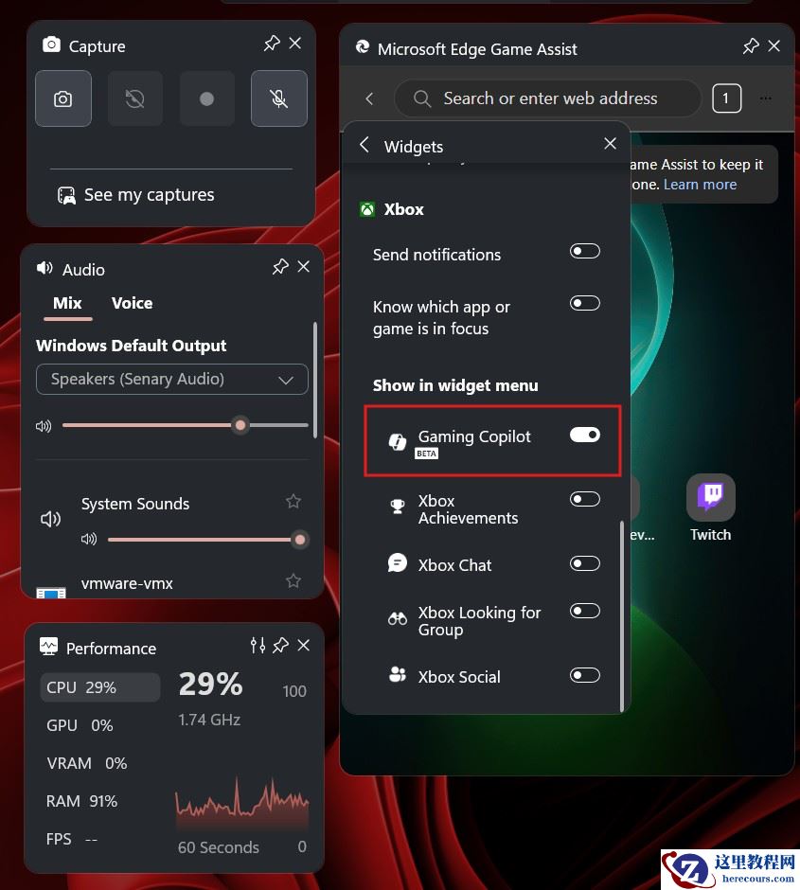Adjust the System Sounds volume slider

(300, 539)
